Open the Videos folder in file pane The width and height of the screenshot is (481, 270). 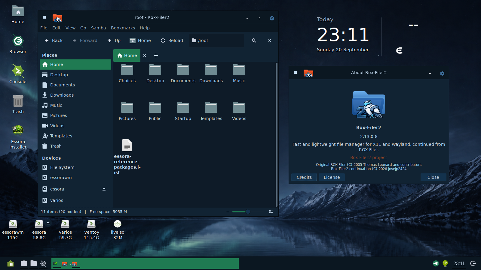coord(239,111)
